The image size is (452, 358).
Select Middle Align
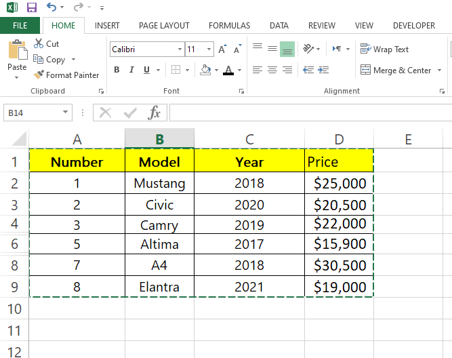click(x=272, y=49)
